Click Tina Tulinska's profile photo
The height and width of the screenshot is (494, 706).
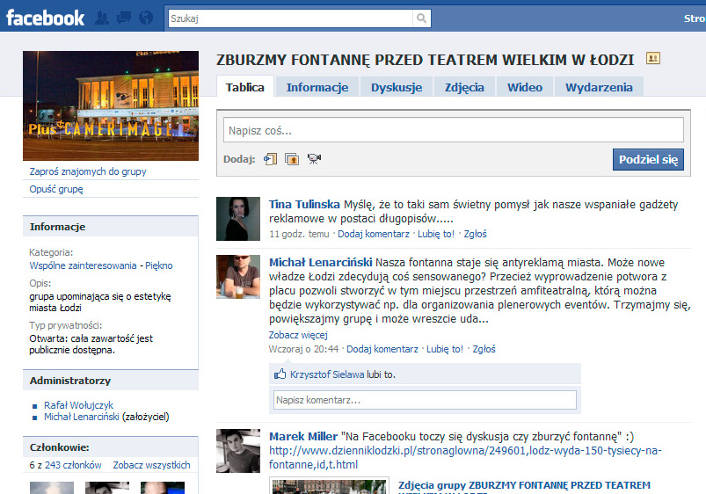[x=238, y=218]
